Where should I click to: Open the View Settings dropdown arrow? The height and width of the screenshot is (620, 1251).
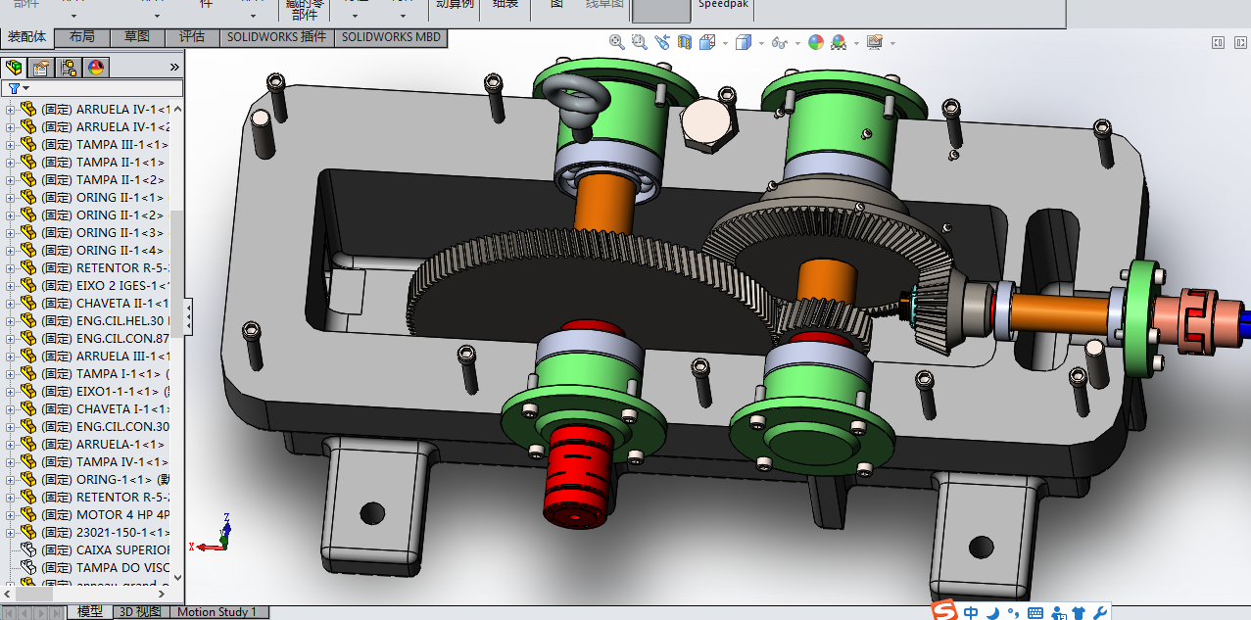(892, 43)
